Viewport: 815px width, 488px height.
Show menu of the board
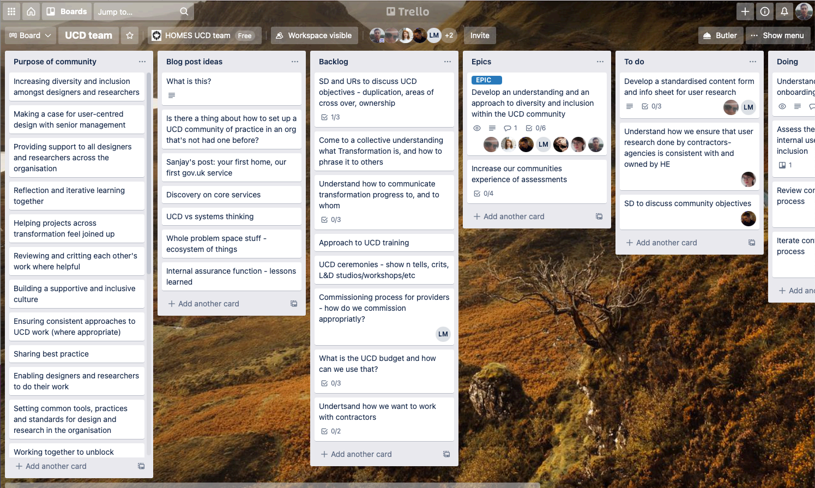777,35
